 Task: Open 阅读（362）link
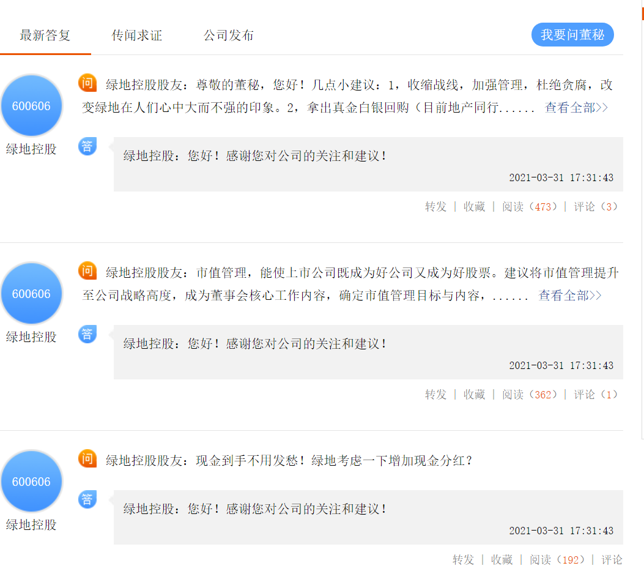pos(530,395)
